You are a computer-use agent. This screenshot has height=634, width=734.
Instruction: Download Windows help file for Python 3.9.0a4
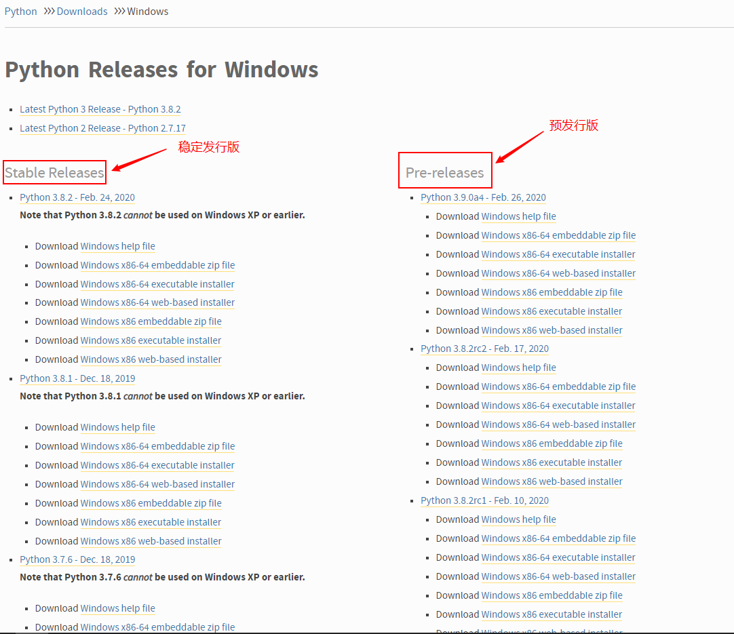pyautogui.click(x=519, y=216)
